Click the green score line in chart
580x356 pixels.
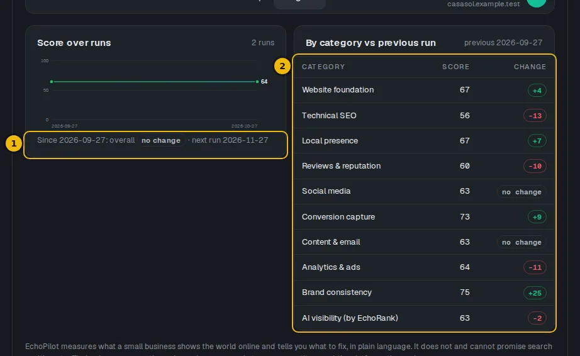point(154,81)
